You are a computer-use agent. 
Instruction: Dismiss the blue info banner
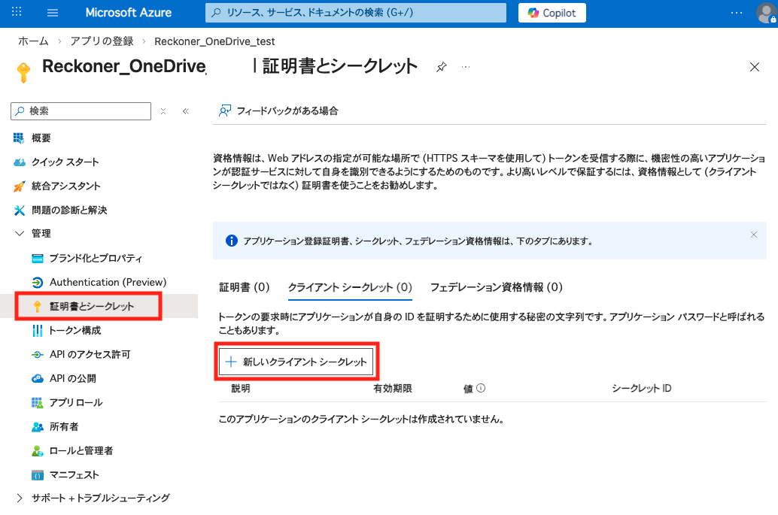[x=754, y=235]
